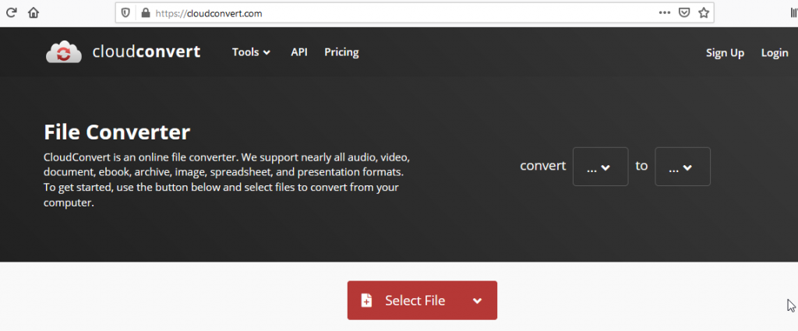The width and height of the screenshot is (798, 331).
Task: Click the 'CloudConvert is an online file converter' paragraph
Action: point(227,179)
